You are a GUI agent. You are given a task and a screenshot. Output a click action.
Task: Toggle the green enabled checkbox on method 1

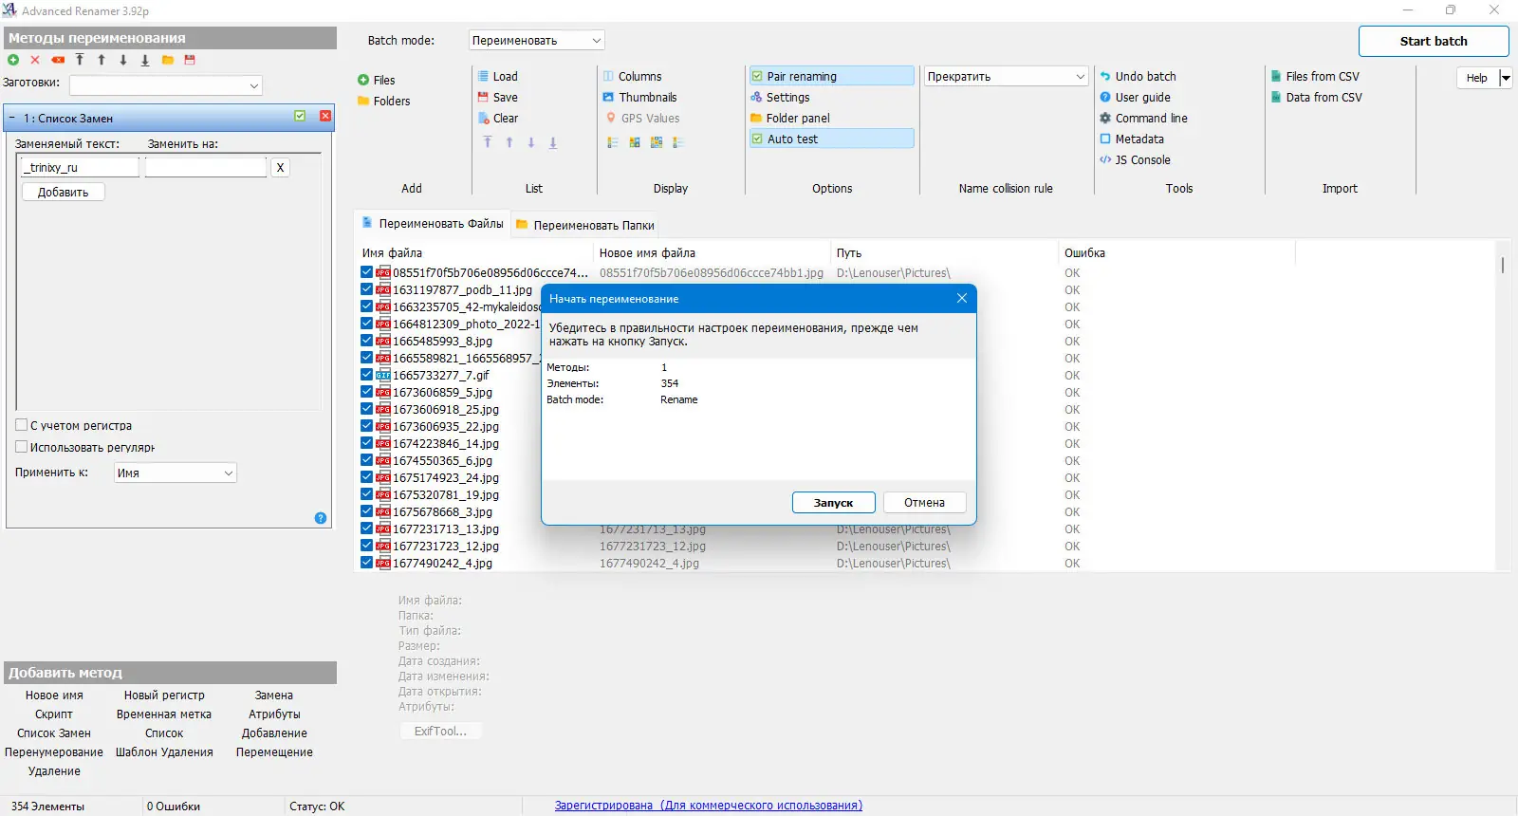300,116
